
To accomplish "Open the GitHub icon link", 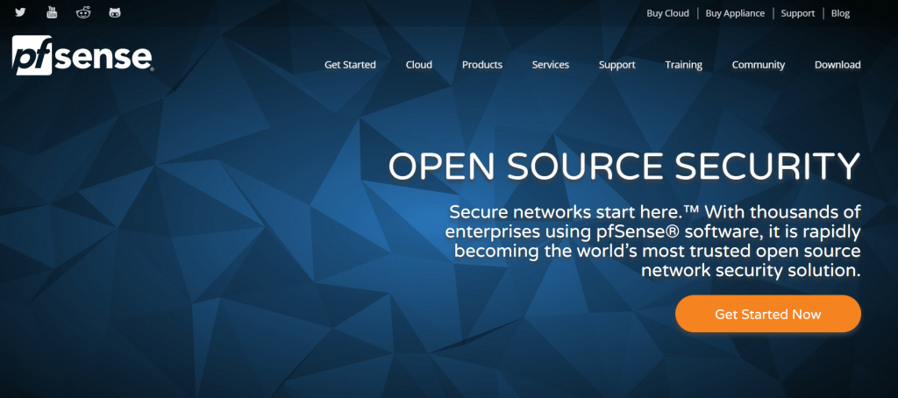I will pos(115,12).
